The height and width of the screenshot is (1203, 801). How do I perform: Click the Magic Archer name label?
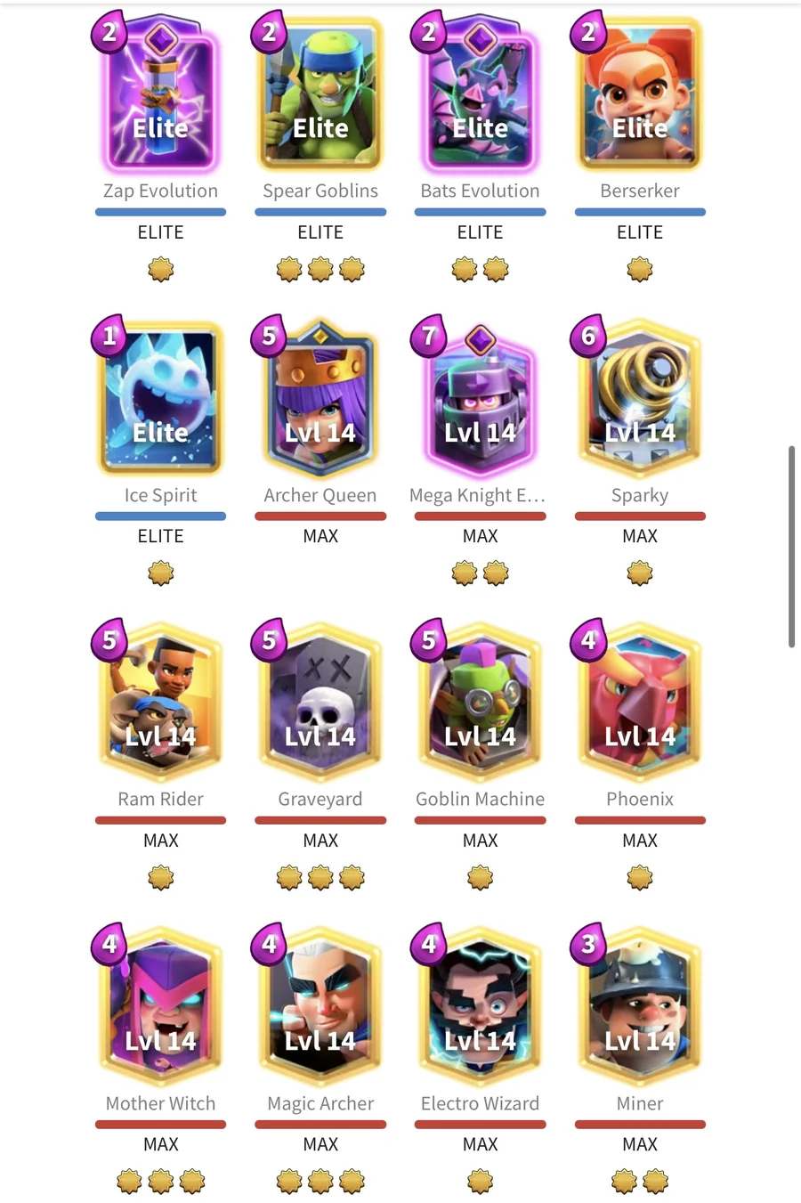click(x=320, y=1103)
